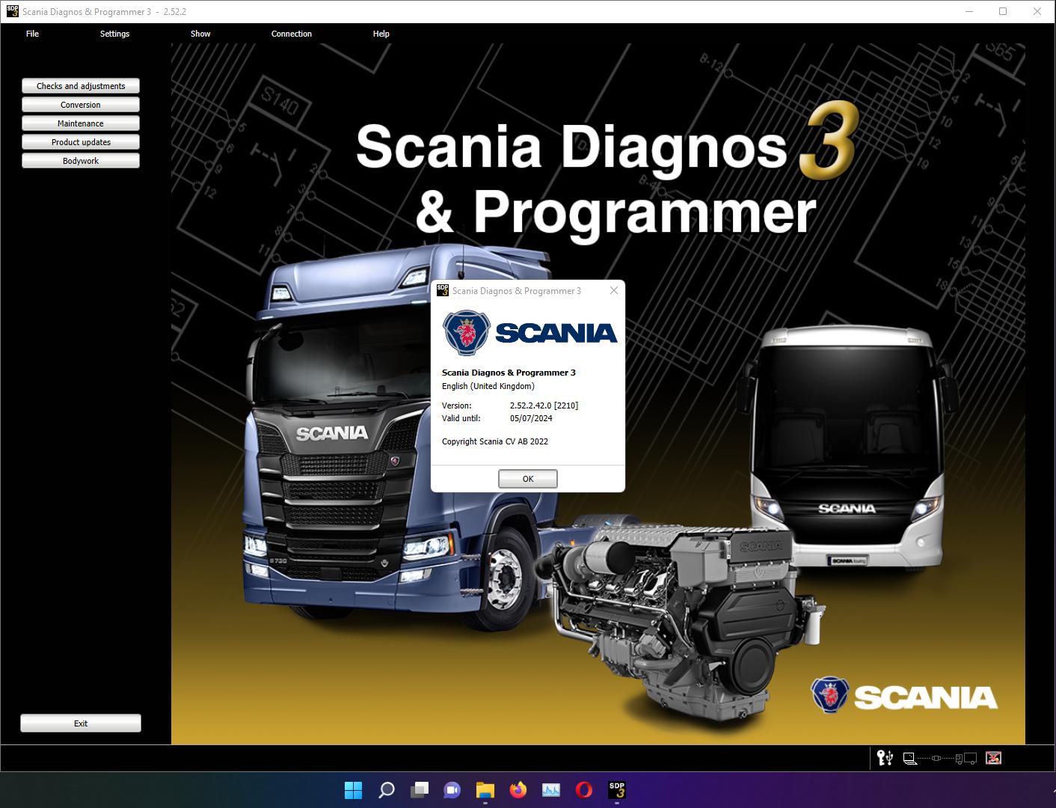This screenshot has height=808, width=1056.
Task: Click the USB key icon in the status bar
Action: pos(885,758)
